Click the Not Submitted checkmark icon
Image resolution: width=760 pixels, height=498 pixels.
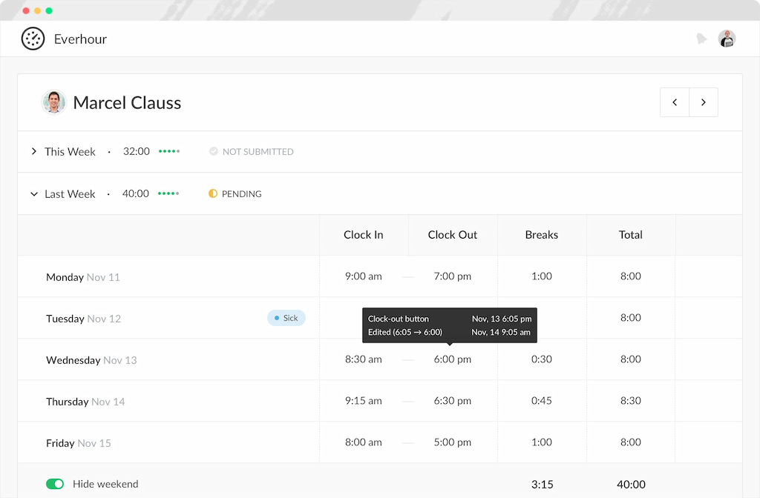coord(214,151)
